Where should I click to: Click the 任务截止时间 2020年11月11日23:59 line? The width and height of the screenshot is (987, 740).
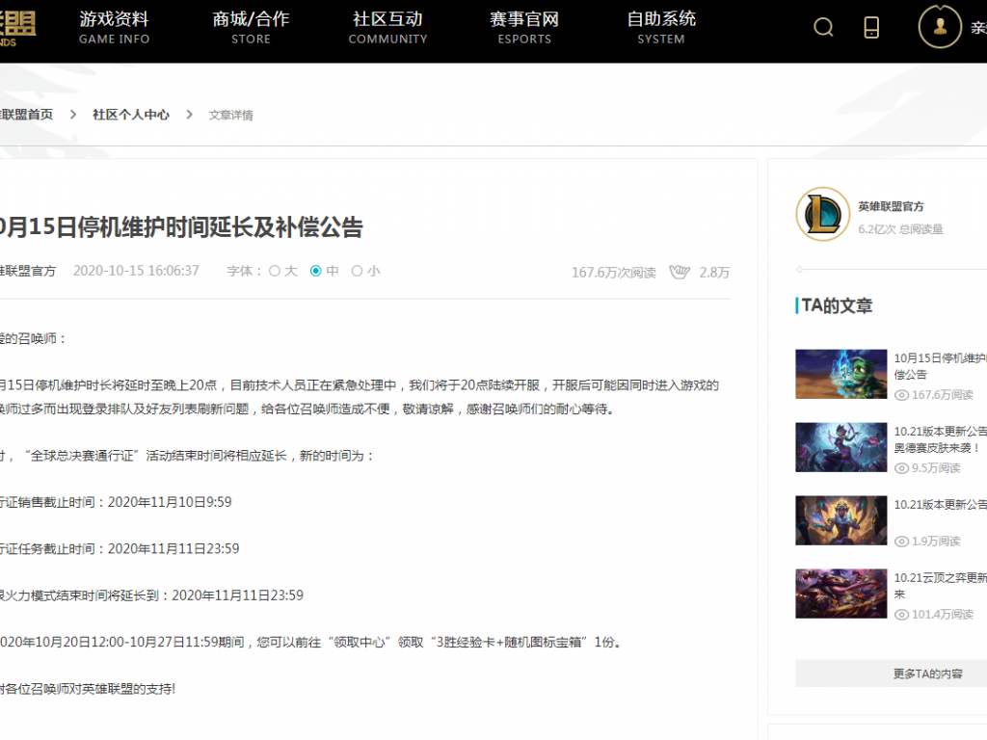pos(120,548)
